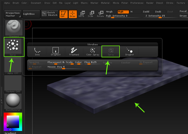
Task: Open the Material menu
Action: pyautogui.click(x=105, y=3)
